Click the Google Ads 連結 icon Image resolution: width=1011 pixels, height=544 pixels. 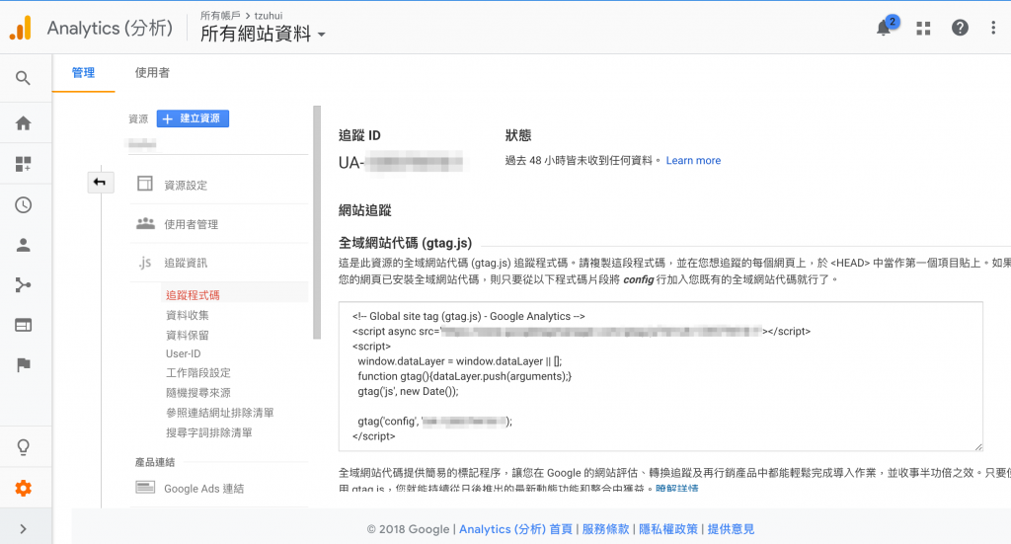pyautogui.click(x=145, y=488)
